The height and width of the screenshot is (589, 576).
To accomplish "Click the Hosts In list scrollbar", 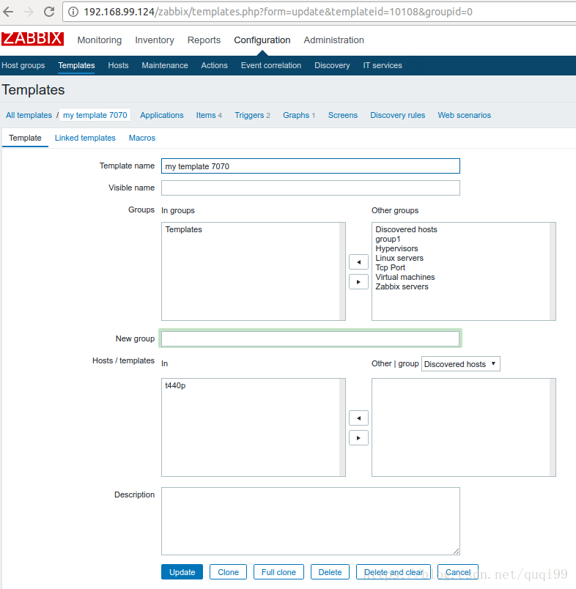I will (x=342, y=428).
